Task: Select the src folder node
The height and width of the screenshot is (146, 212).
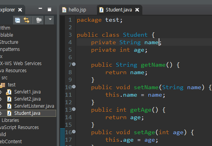Action: tap(4, 78)
